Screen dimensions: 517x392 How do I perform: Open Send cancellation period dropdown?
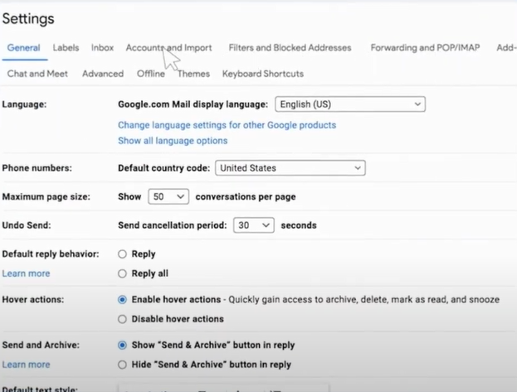pyautogui.click(x=254, y=225)
